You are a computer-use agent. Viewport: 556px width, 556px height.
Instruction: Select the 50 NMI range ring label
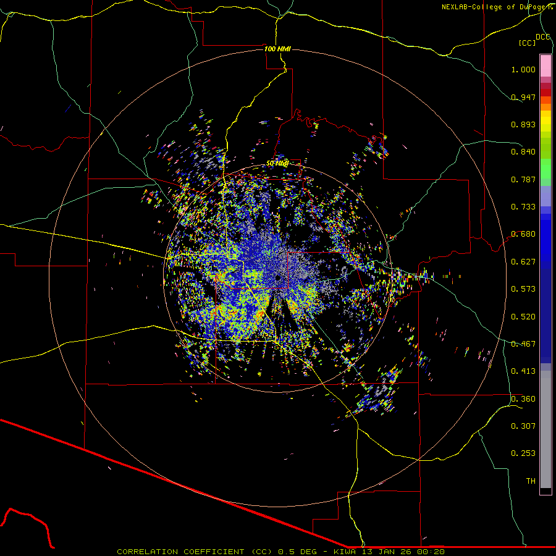[x=277, y=163]
